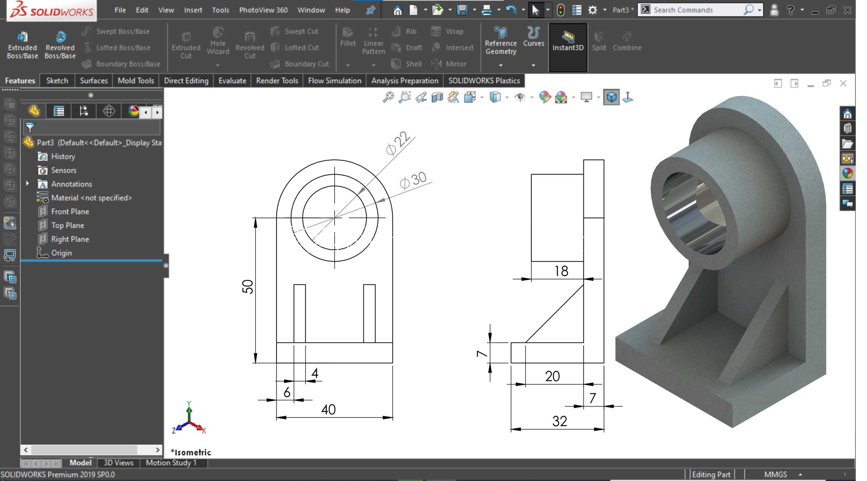
Task: Open the FeatureManager Design Tree tab
Action: 34,111
